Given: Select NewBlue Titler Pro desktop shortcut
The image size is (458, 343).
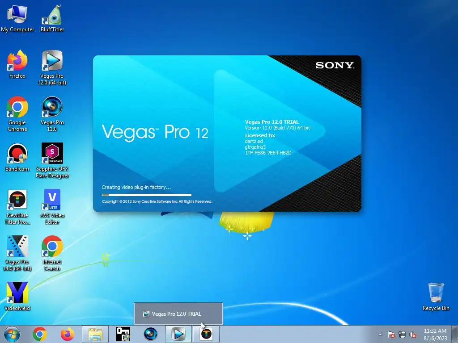Looking at the screenshot, I should click(x=17, y=207).
